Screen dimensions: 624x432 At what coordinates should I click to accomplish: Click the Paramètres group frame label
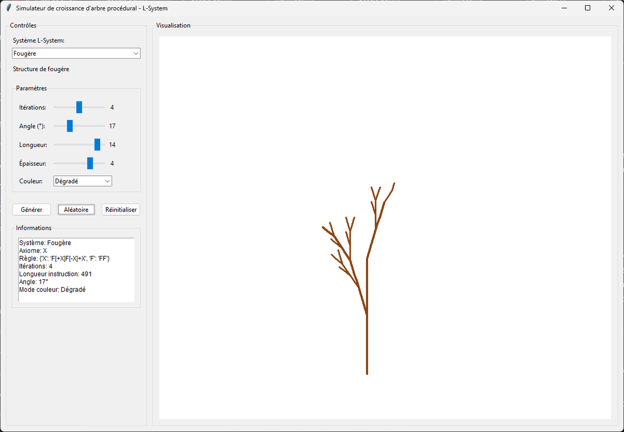(31, 88)
